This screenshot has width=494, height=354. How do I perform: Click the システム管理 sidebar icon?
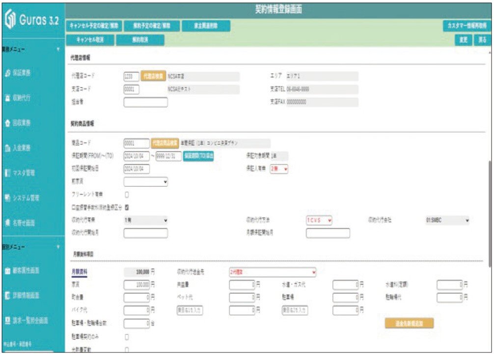(7, 198)
